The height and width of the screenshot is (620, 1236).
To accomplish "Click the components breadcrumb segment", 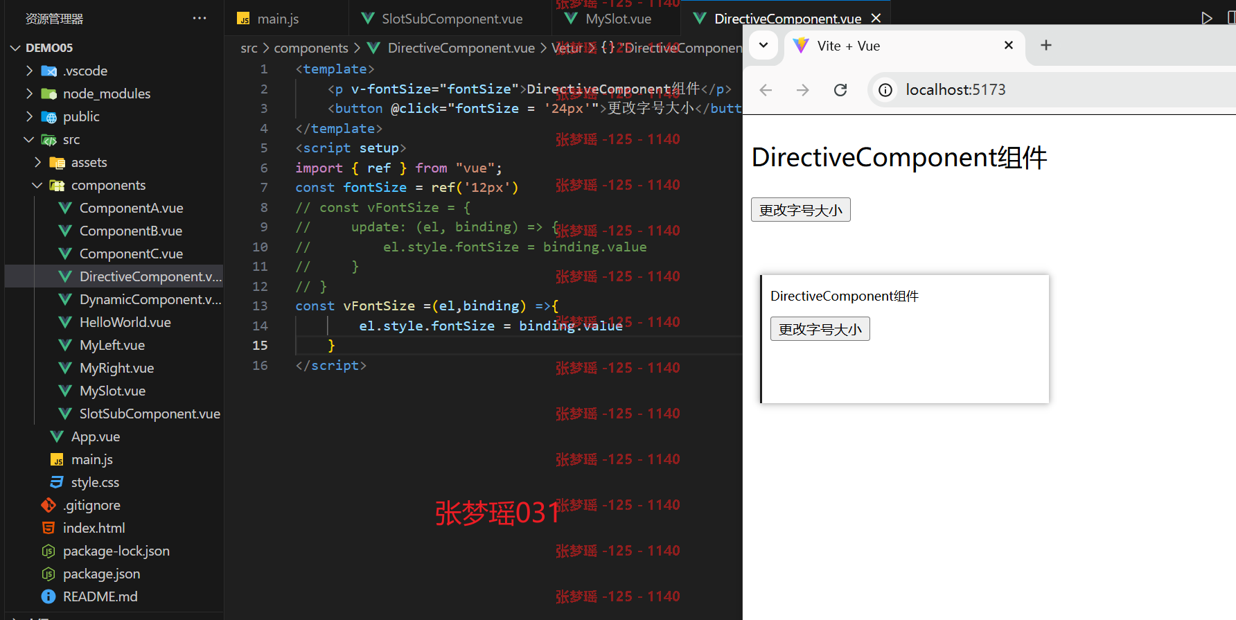I will click(x=311, y=48).
